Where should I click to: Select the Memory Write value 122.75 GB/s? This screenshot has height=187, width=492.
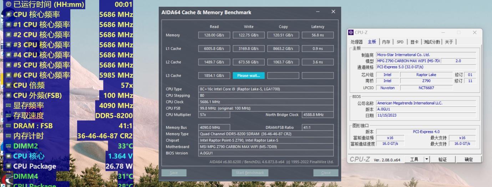[249, 35]
